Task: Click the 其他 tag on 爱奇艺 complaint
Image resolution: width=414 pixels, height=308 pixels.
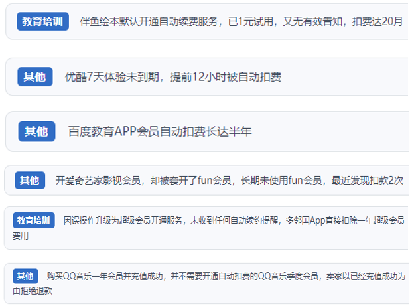Action: tap(30, 180)
